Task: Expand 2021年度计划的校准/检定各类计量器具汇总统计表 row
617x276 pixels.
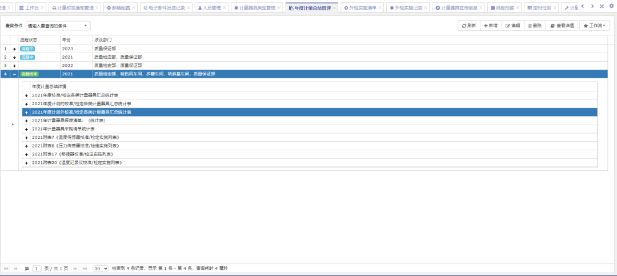Action: (26, 104)
